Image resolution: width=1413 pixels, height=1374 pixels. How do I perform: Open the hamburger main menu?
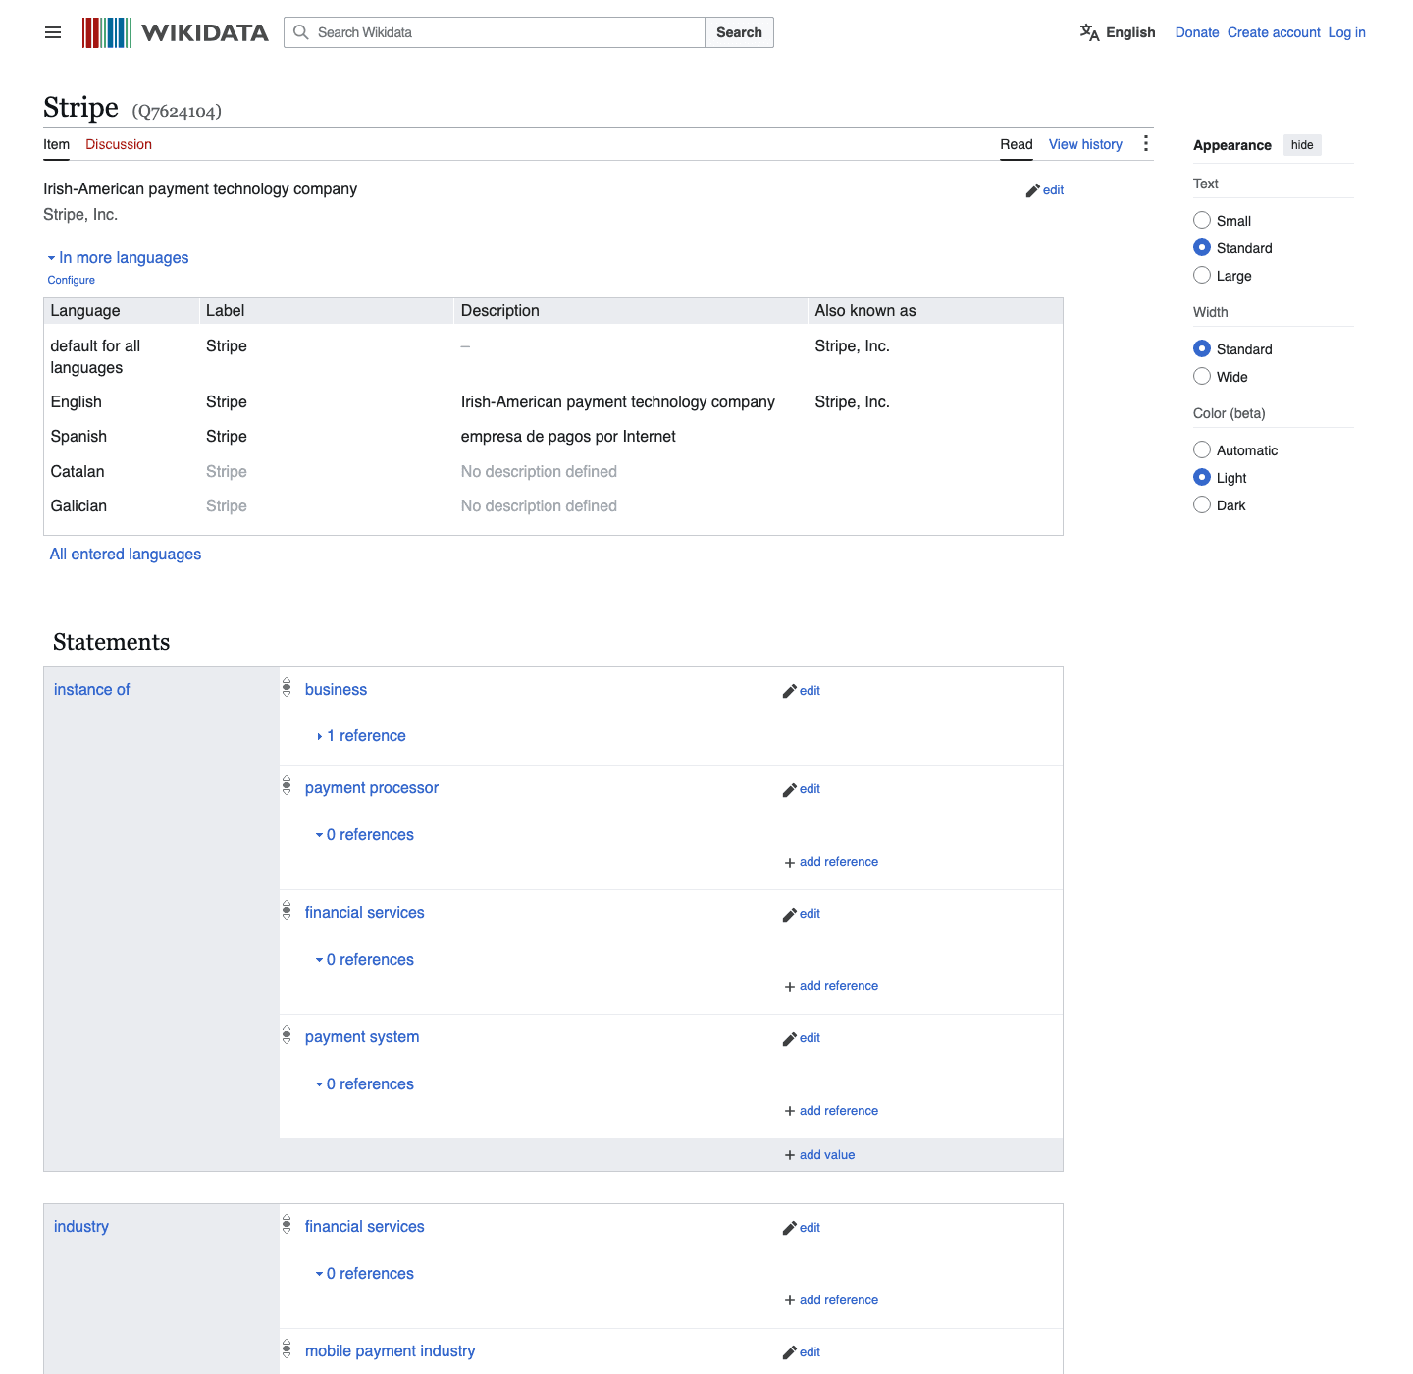(53, 32)
